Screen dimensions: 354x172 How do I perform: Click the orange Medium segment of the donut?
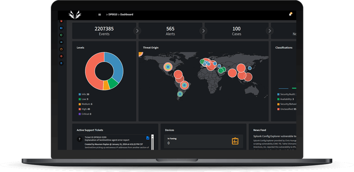click(106, 86)
